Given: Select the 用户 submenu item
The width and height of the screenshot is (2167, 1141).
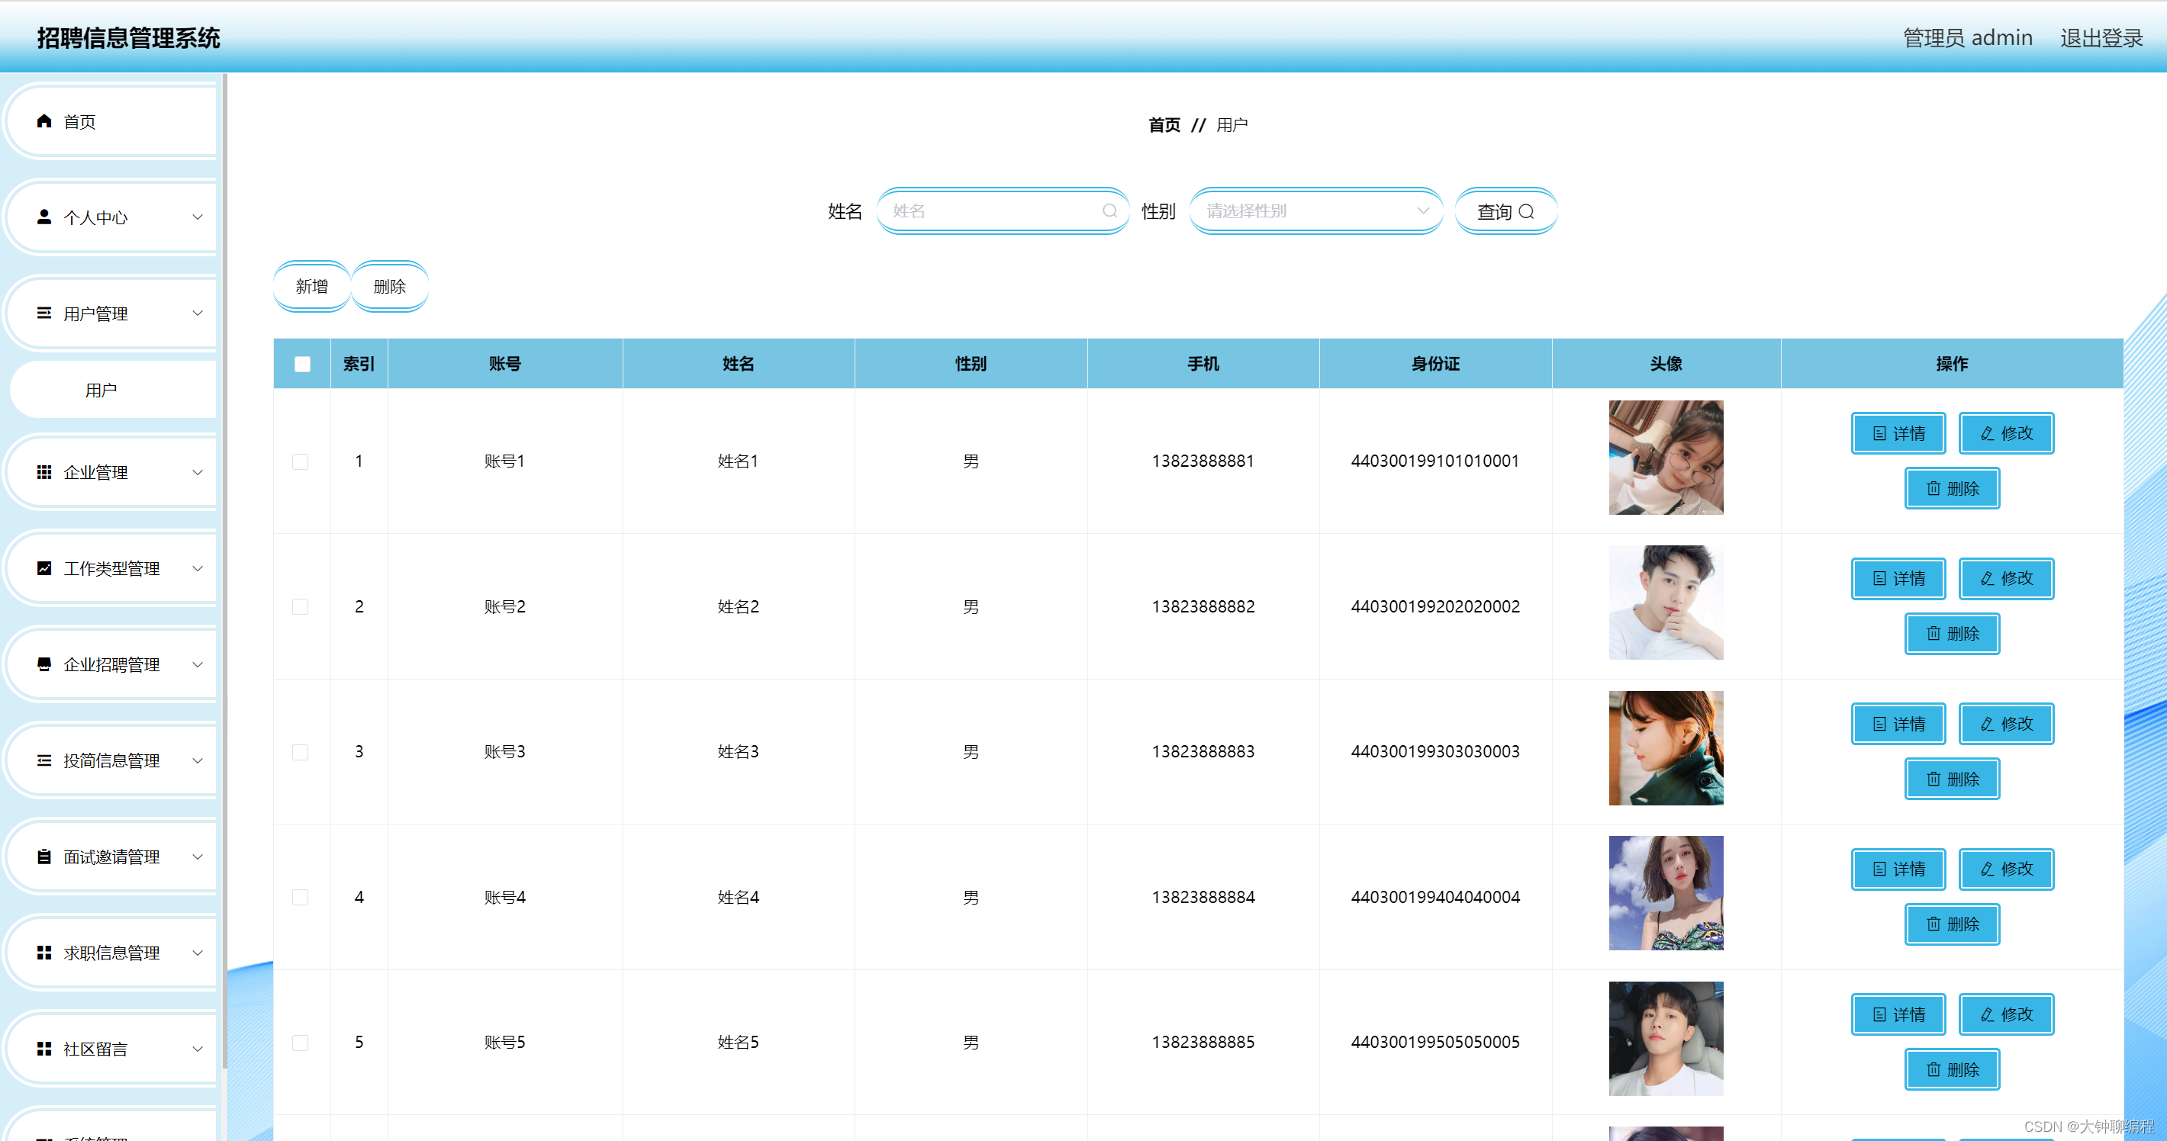Looking at the screenshot, I should [101, 391].
